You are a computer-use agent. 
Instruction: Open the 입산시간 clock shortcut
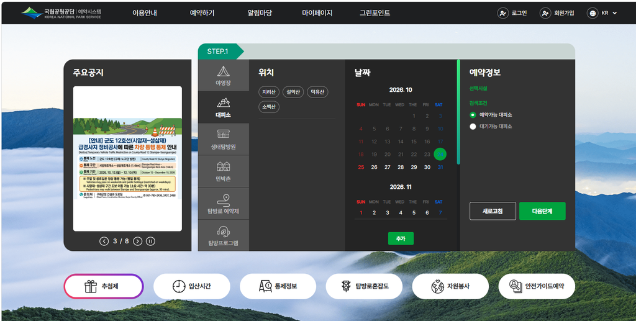(x=192, y=286)
